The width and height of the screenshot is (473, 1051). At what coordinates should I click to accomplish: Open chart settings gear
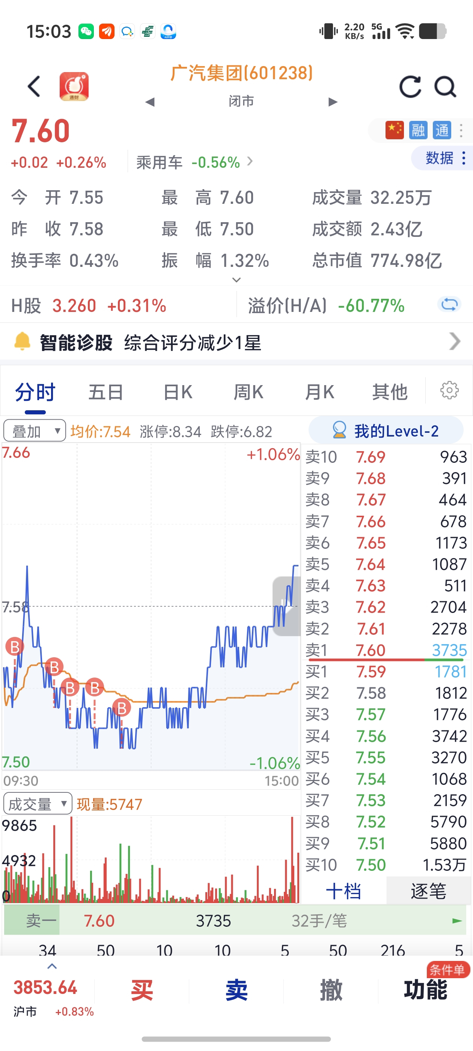[449, 390]
